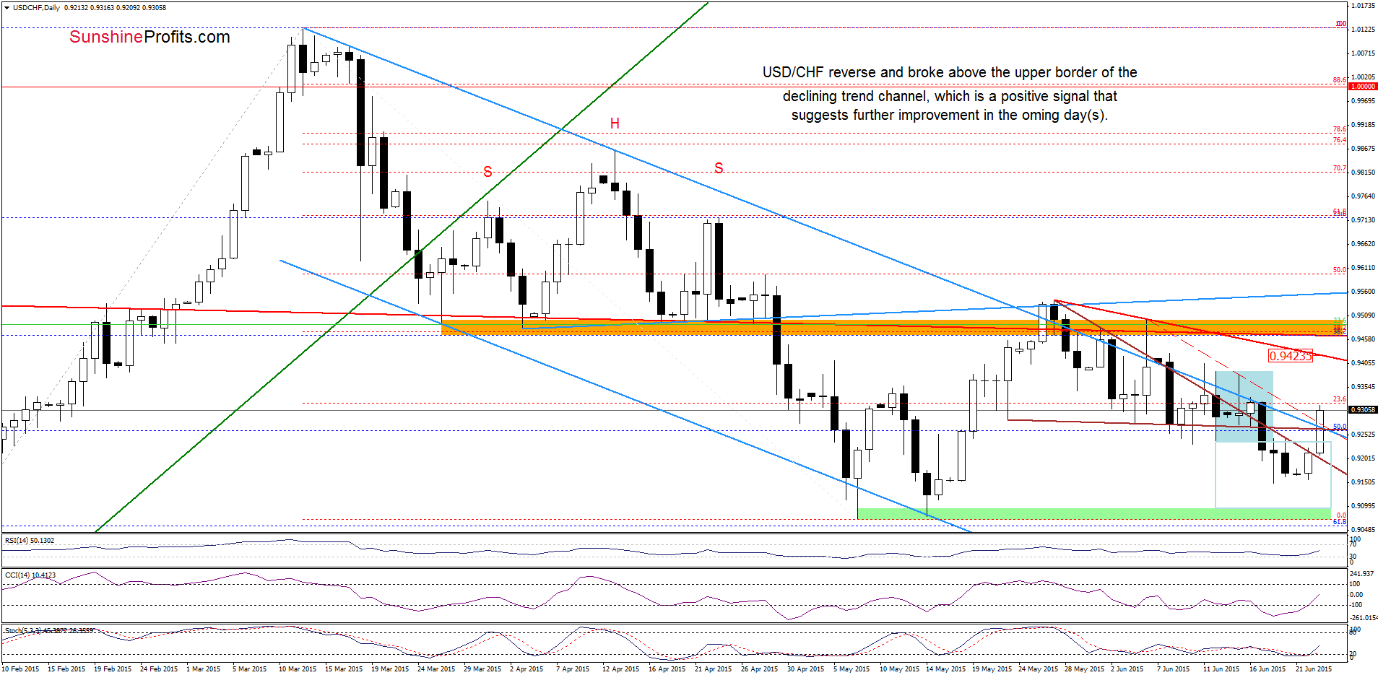Click the red 0.94235 price label
Viewport: 1378px width, 675px height.
click(x=1291, y=356)
